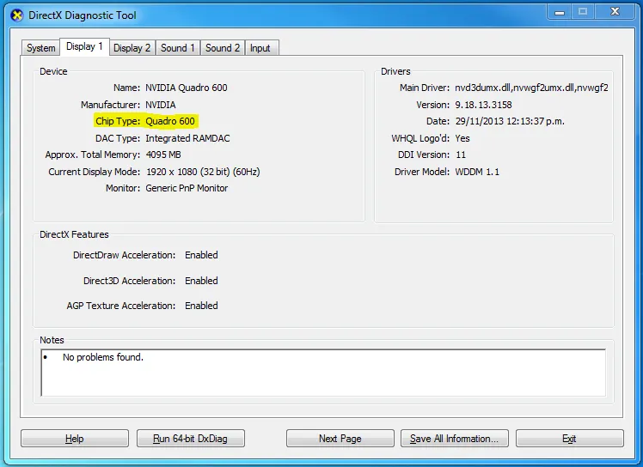Open the Sound 2 tab
The image size is (643, 467).
tap(223, 48)
